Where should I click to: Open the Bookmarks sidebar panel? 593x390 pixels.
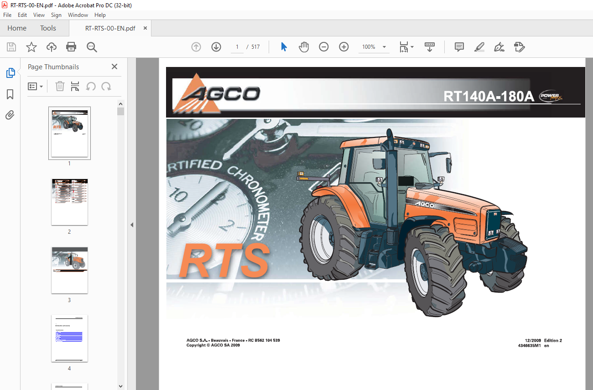10,94
